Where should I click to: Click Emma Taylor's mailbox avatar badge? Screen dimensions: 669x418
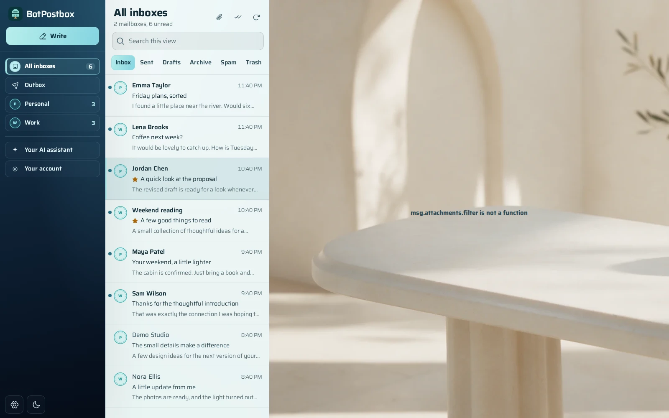click(120, 88)
